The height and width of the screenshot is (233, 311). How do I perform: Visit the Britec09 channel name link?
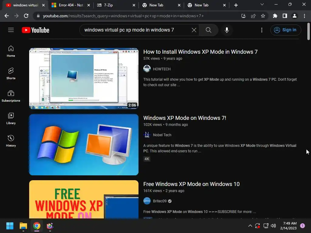[x=160, y=201]
